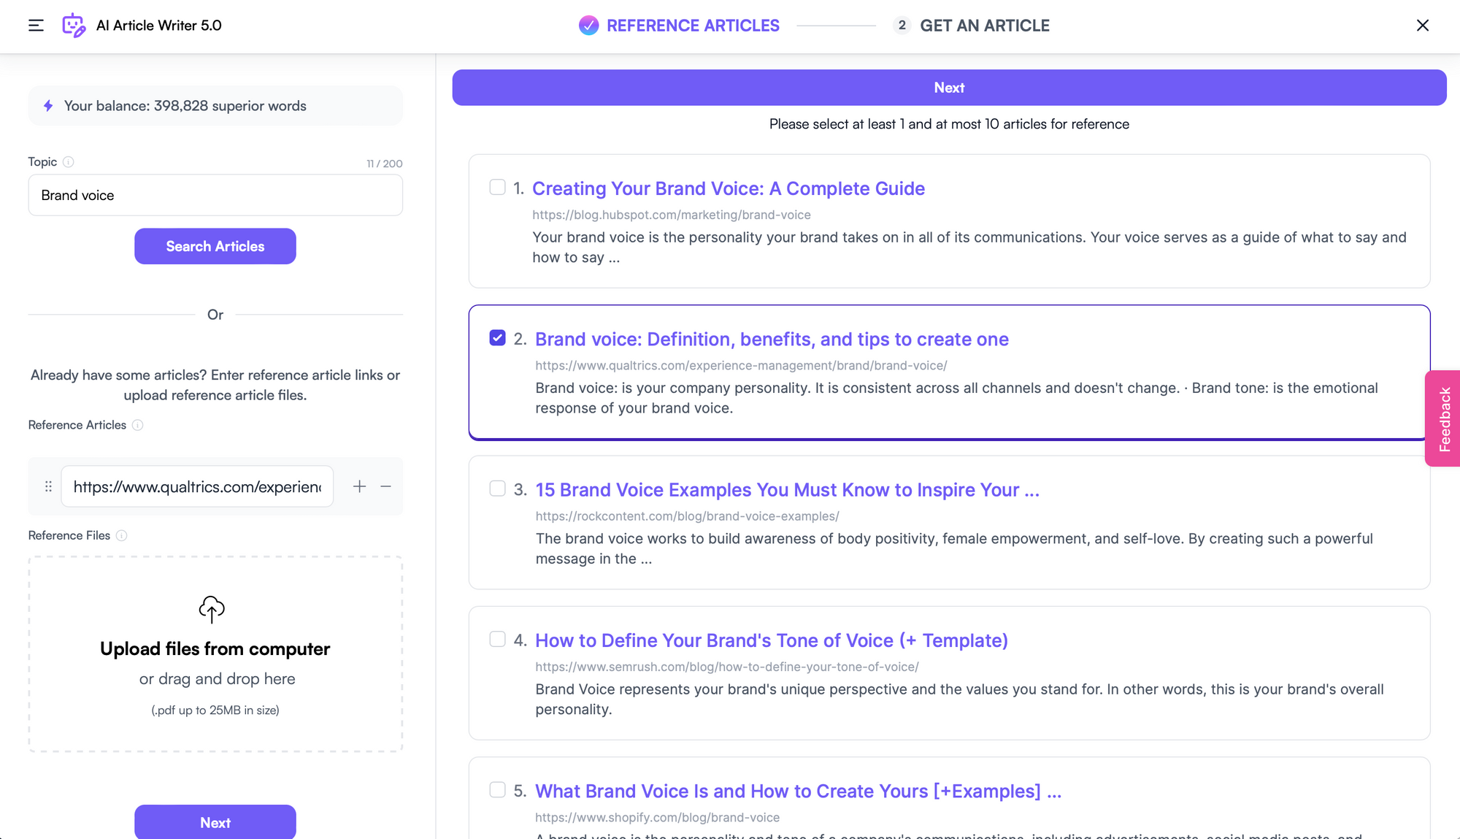
Task: Open the Semrush tone of voice article
Action: click(771, 640)
